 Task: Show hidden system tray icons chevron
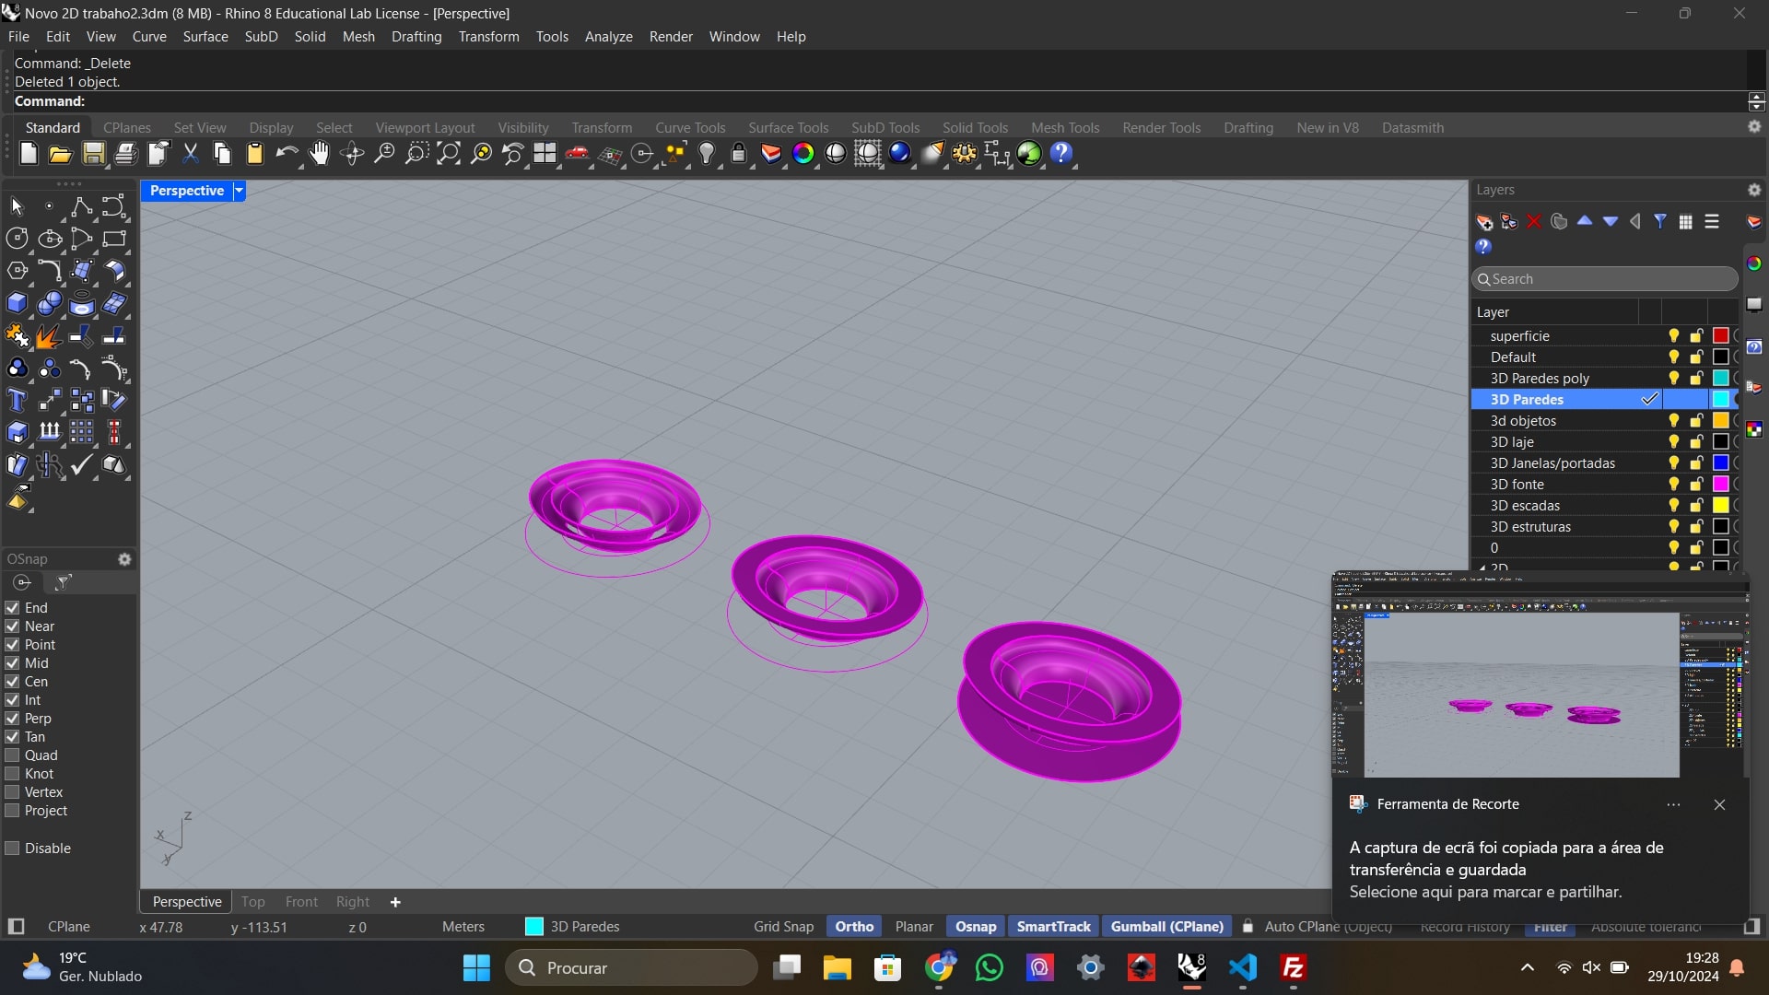(x=1527, y=967)
